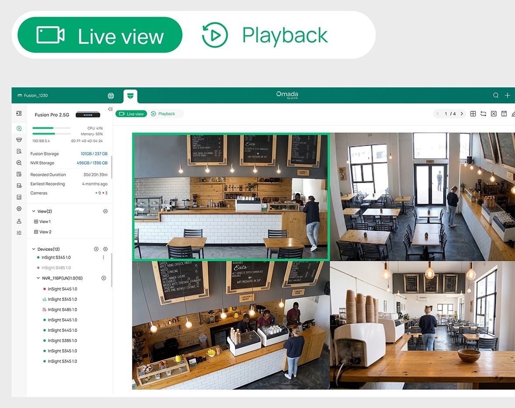Screen dimensions: 515x408
Task: Open the checklist document sidebar icon
Action: click(19, 174)
